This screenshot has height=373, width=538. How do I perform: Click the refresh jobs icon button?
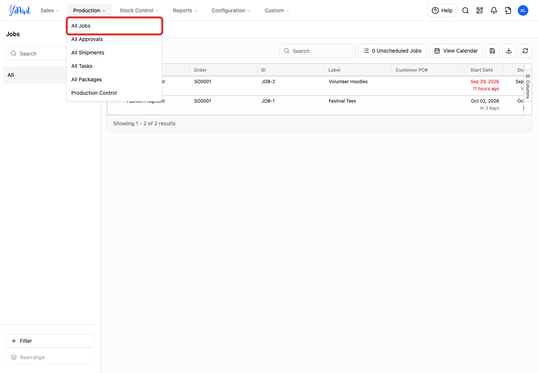[525, 51]
